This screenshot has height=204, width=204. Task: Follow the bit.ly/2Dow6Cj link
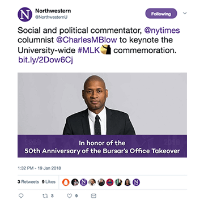pyautogui.click(x=45, y=60)
